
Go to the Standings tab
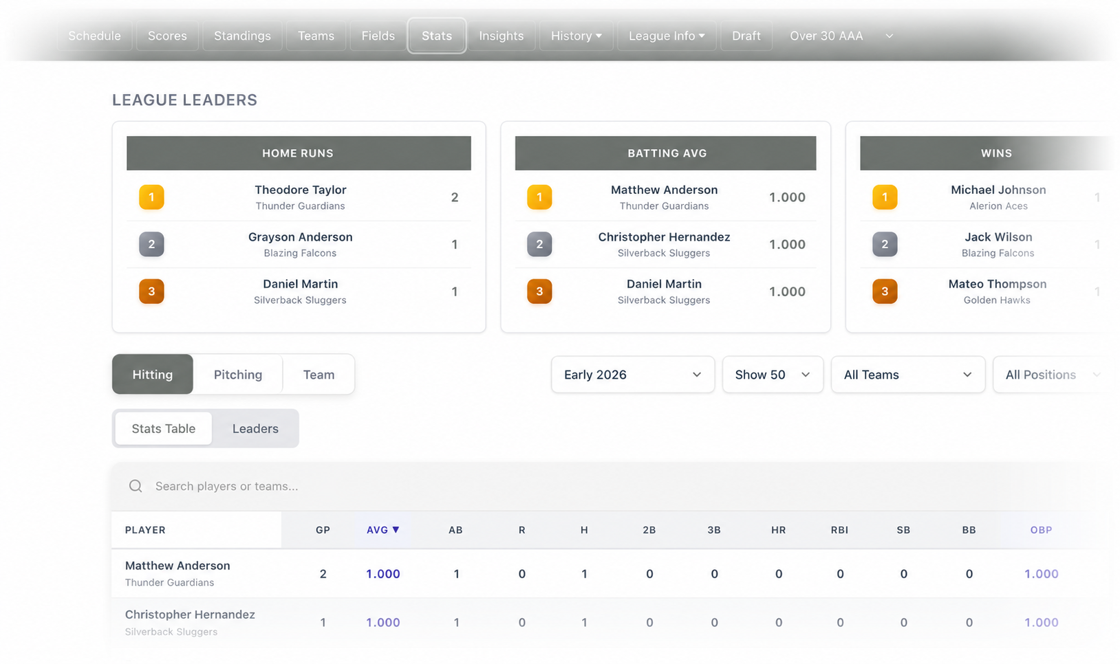pyautogui.click(x=242, y=36)
